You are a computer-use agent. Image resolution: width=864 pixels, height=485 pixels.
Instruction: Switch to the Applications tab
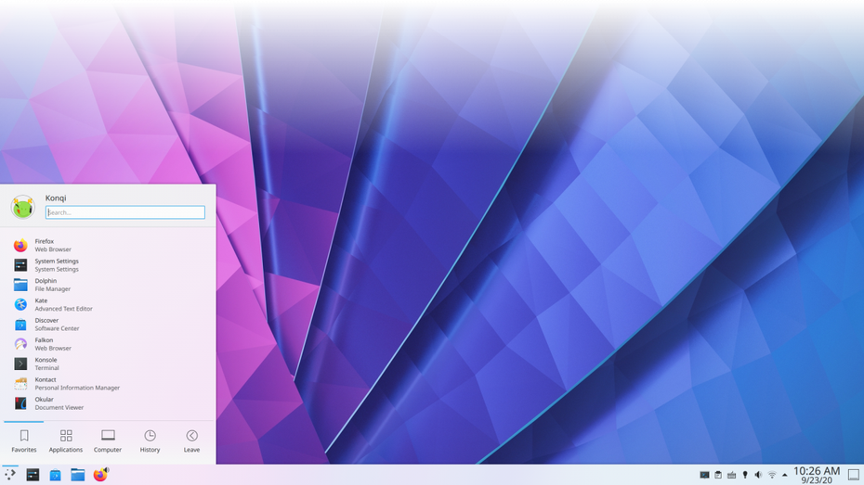66,440
